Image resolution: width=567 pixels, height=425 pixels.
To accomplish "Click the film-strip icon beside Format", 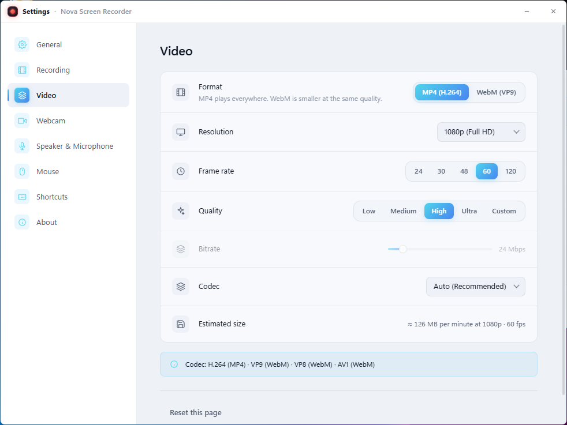I will tap(181, 92).
